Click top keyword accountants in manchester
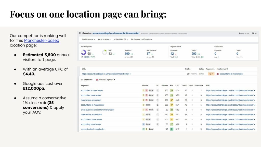This screenshot has height=147, width=261. (231, 74)
